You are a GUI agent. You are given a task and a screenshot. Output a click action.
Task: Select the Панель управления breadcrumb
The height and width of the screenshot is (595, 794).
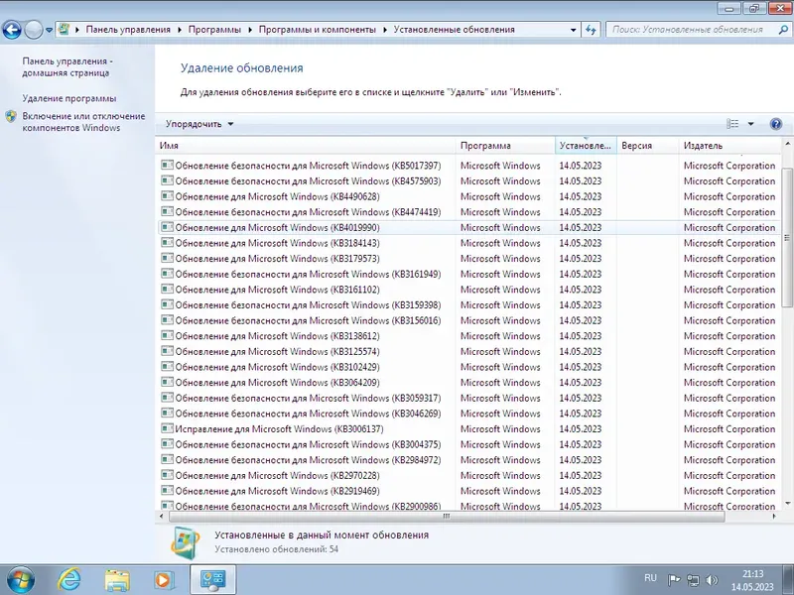point(128,30)
